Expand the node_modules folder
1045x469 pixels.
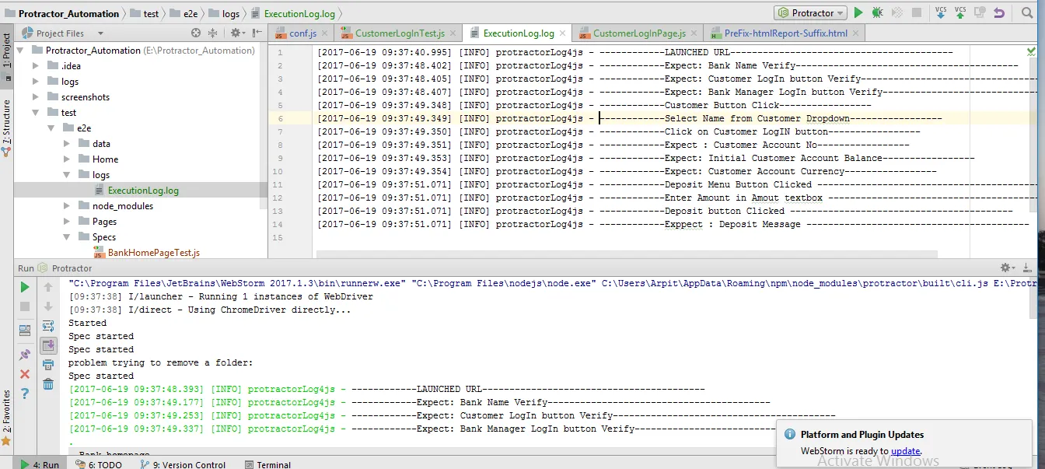[x=67, y=206]
